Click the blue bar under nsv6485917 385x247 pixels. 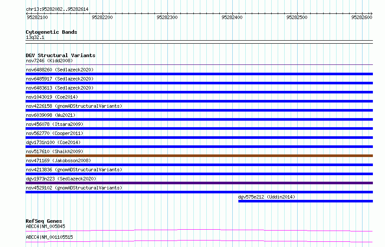click(199, 83)
